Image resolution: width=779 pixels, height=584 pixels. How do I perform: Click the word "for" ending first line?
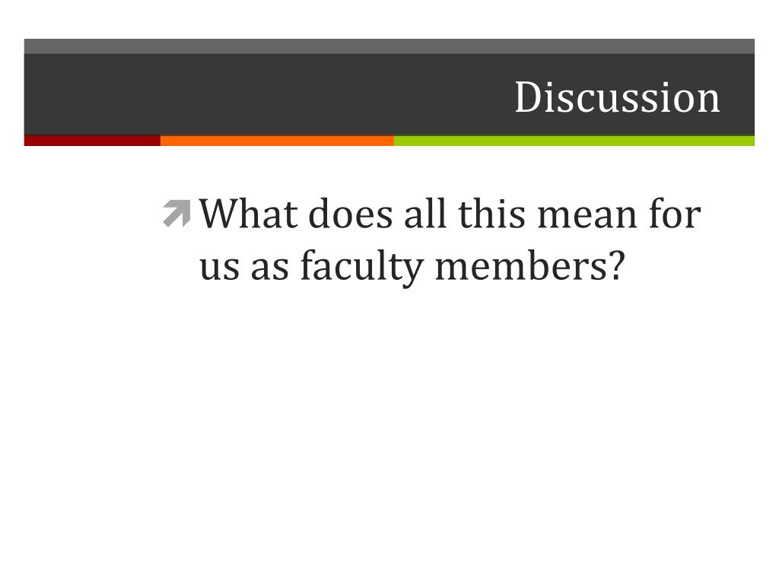pos(676,214)
